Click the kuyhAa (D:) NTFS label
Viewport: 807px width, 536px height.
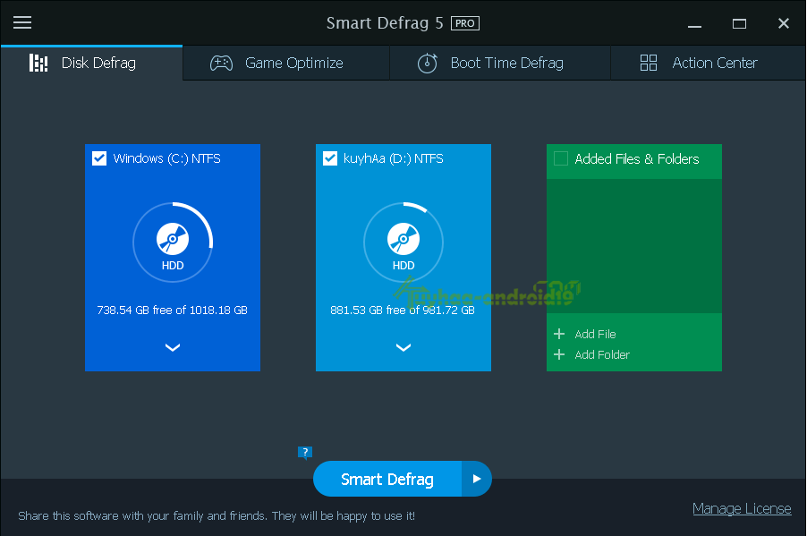point(393,158)
